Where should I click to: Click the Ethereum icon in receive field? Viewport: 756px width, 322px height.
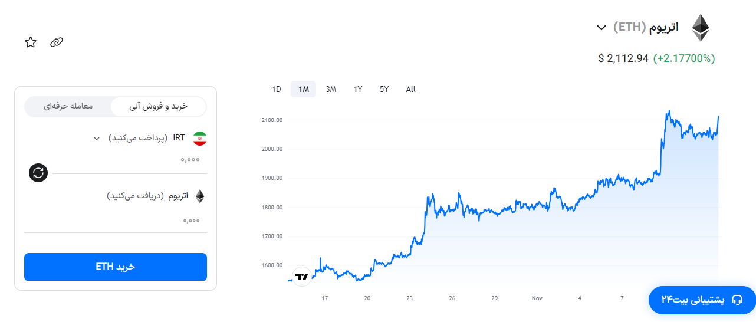(x=200, y=196)
